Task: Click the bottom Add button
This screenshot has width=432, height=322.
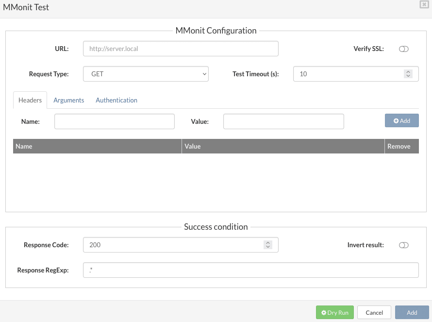Action: (412, 312)
